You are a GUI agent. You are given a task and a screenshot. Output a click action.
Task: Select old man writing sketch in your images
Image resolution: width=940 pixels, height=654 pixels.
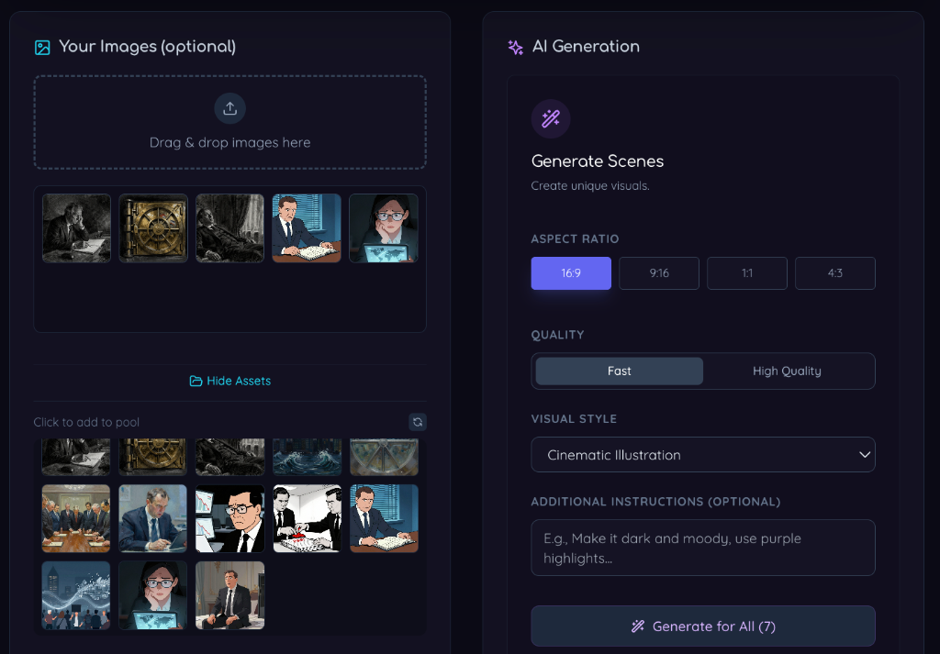click(76, 228)
